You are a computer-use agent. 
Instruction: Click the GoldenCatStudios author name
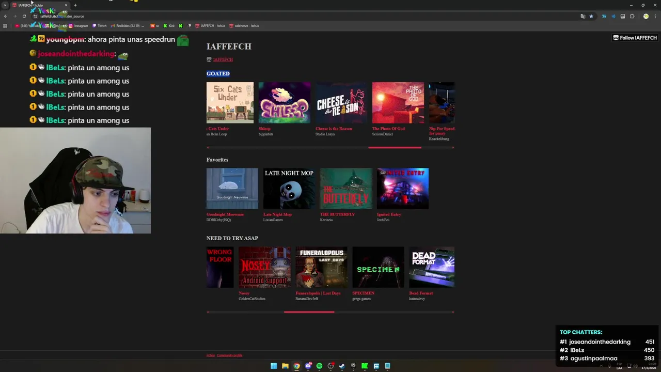pyautogui.click(x=252, y=299)
